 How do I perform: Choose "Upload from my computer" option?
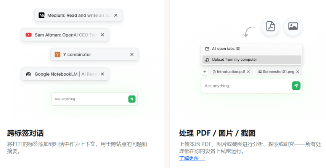[x=234, y=60]
